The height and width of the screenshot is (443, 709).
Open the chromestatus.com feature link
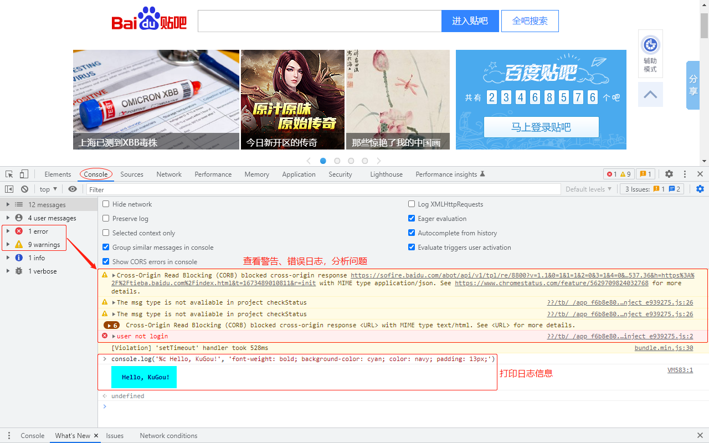pyautogui.click(x=552, y=283)
